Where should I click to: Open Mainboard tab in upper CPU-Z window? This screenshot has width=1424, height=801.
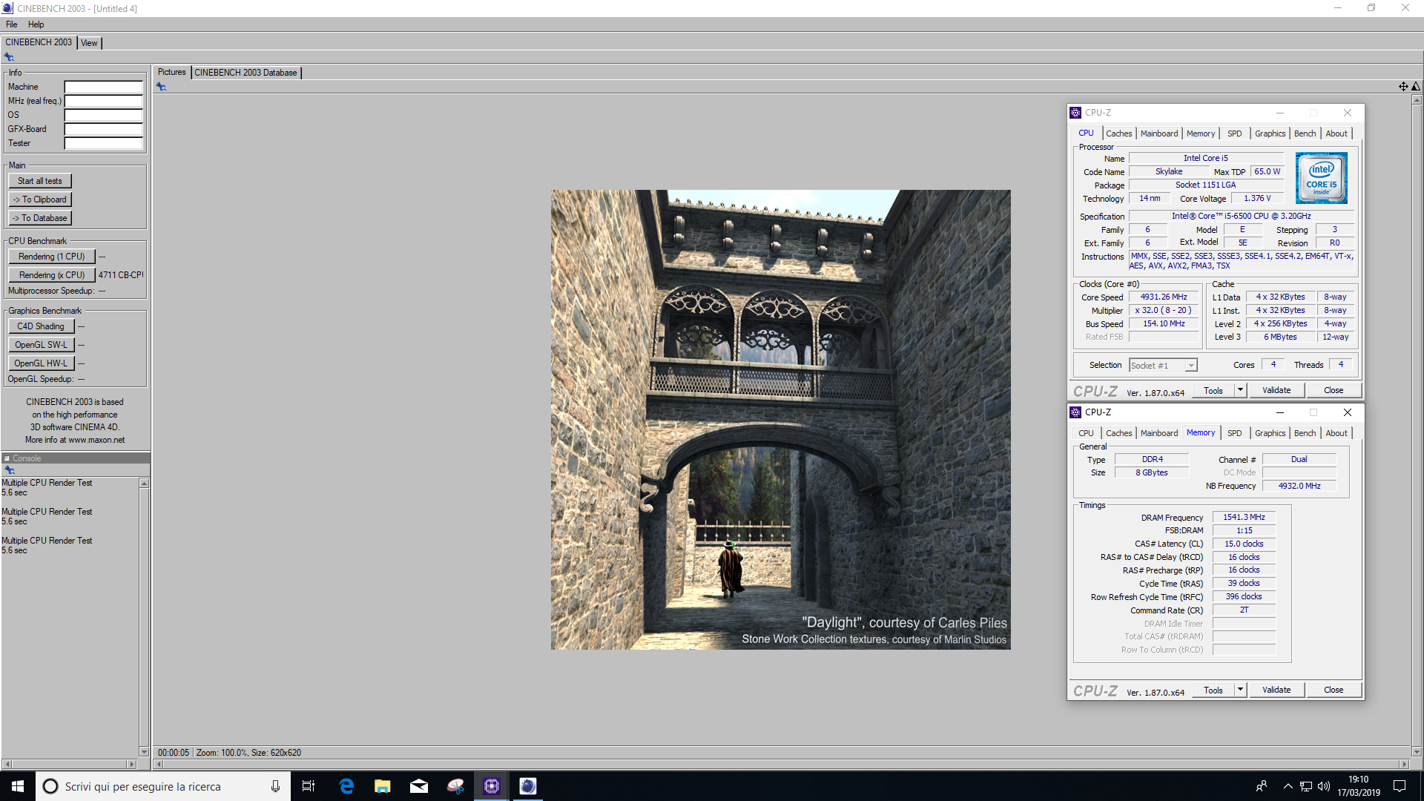tap(1159, 133)
